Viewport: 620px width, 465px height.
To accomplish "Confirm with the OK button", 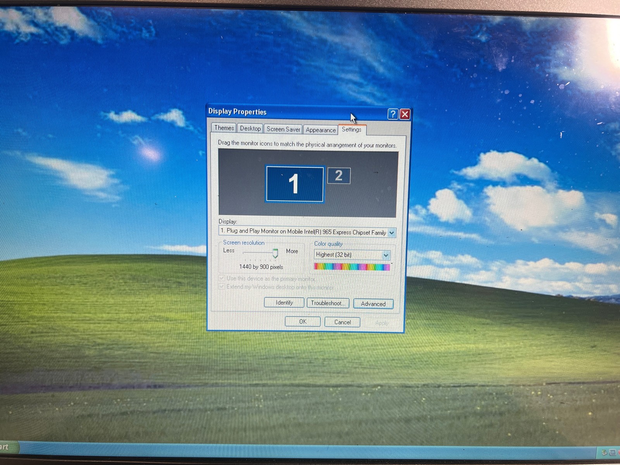I will click(303, 322).
